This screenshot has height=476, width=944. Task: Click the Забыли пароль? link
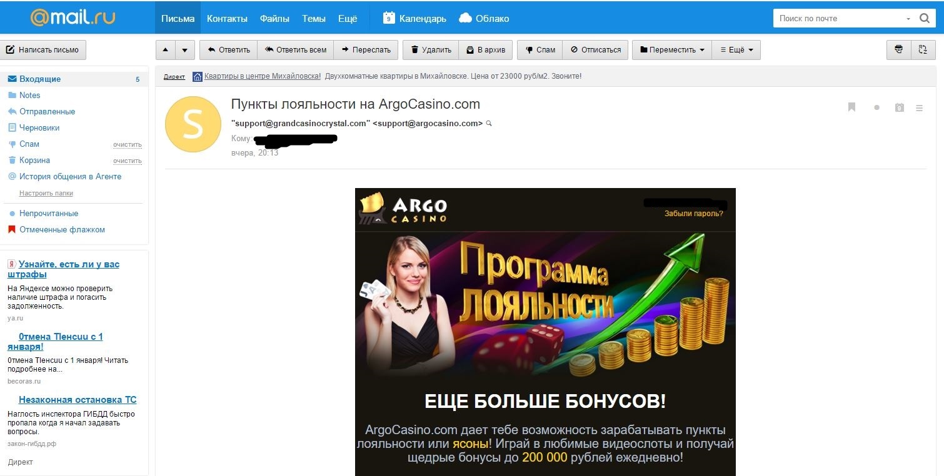coord(694,214)
